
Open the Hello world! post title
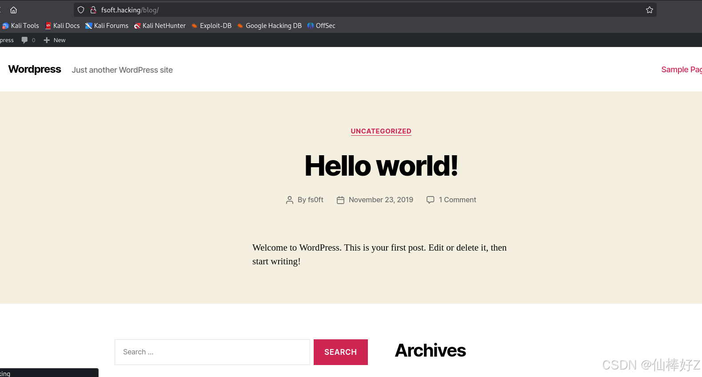[381, 166]
